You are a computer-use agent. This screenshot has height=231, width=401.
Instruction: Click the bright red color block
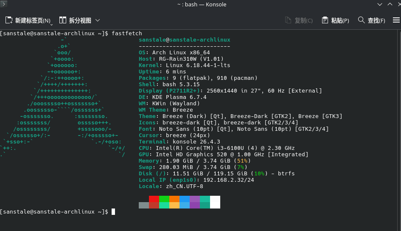(154, 199)
